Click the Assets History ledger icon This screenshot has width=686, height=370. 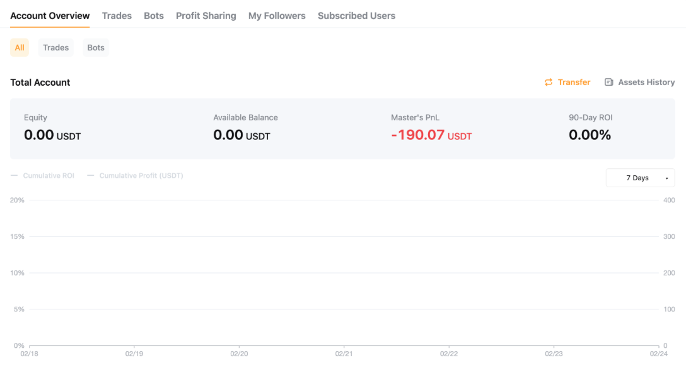pyautogui.click(x=609, y=83)
